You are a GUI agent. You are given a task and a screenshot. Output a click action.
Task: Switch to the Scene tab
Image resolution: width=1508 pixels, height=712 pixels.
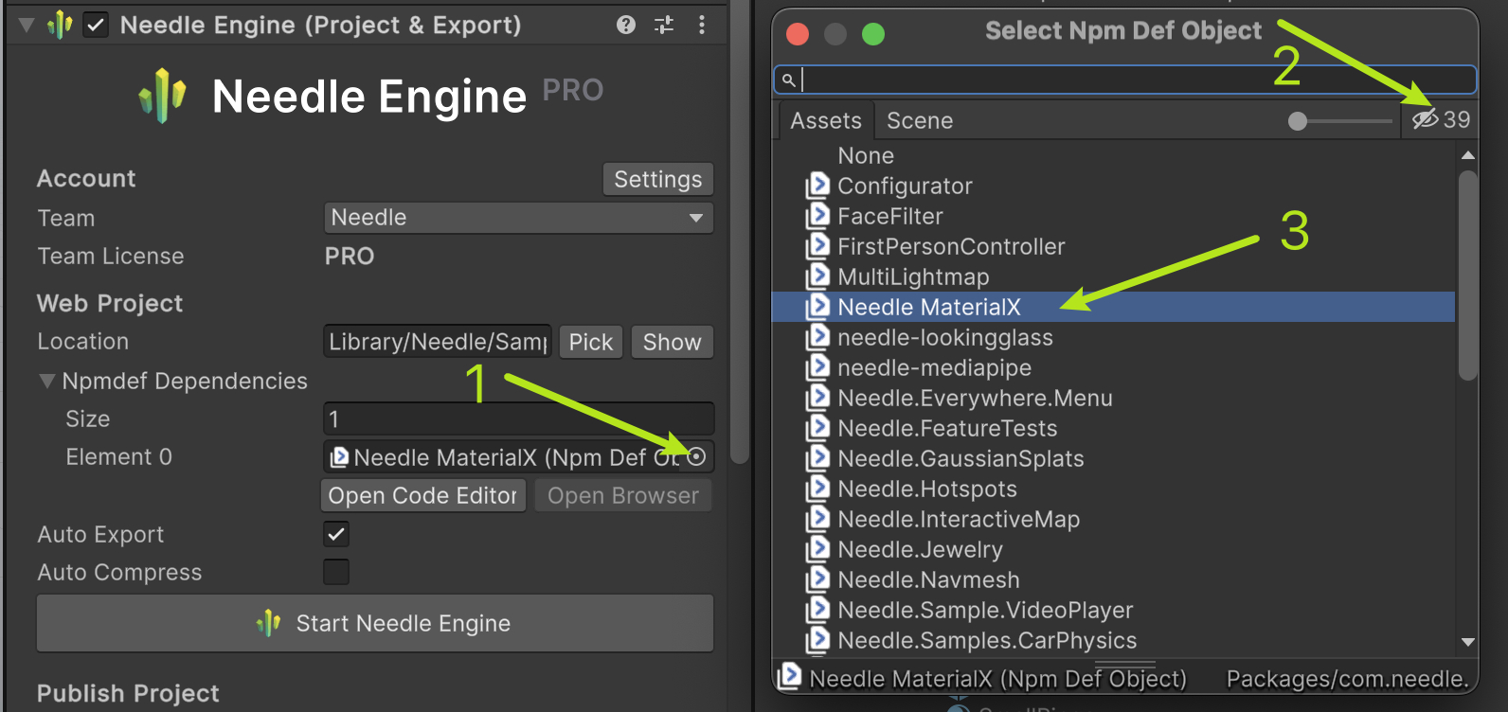[919, 120]
